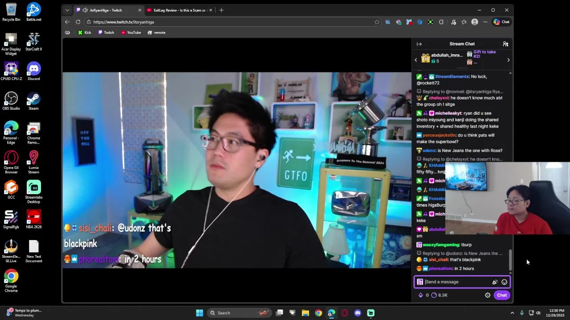Open browser Settings and more menu
Screen dimensions: 570x320
[485, 22]
